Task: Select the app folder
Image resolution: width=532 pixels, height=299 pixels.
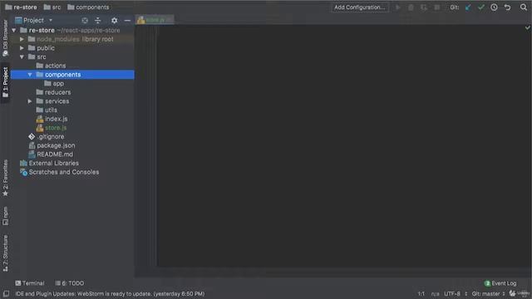Action: [54, 83]
